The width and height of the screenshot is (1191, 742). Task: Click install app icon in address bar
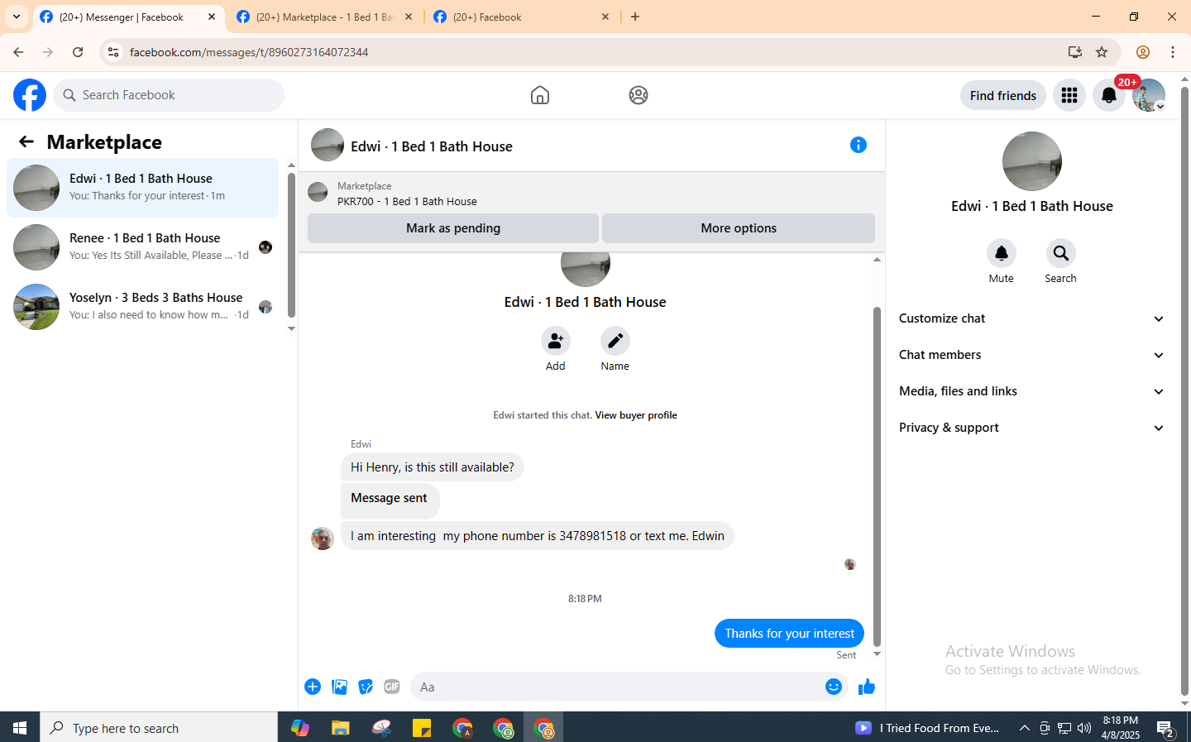click(x=1075, y=52)
